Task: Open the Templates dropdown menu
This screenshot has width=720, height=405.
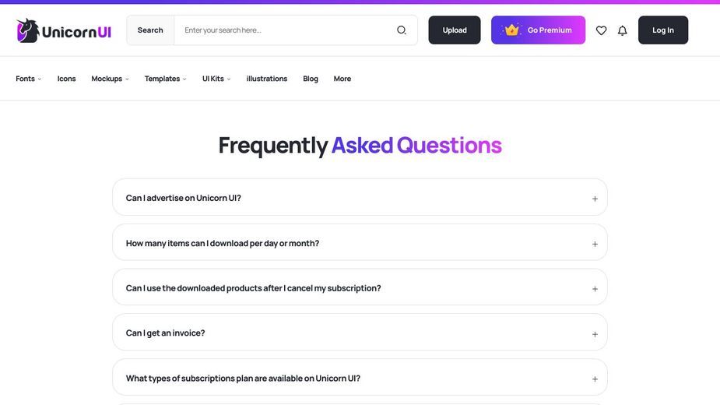Action: click(166, 79)
